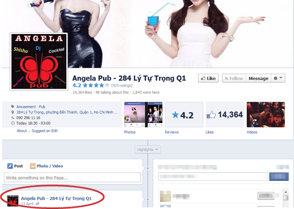Open the Angela Pub profile picture
This screenshot has height=209, width=294.
tap(39, 62)
